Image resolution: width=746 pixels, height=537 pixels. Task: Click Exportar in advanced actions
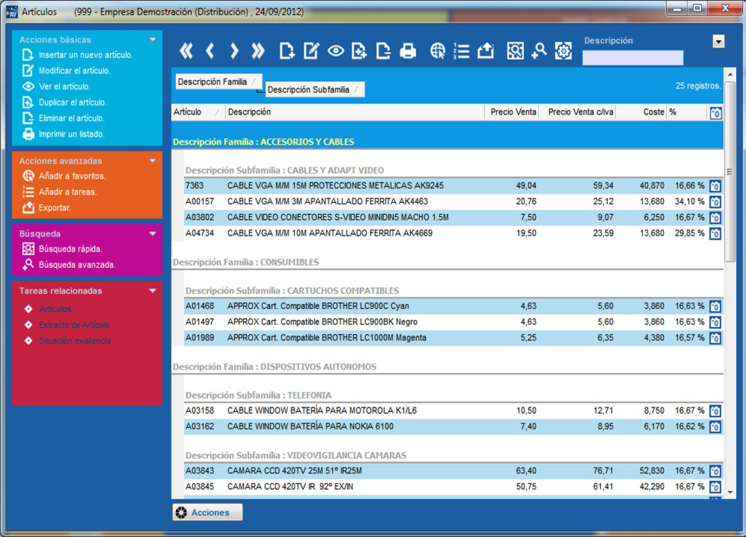(x=54, y=208)
